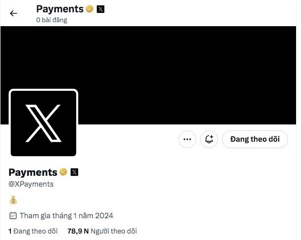This screenshot has width=301, height=240.
Task: Open the X logo profile picture
Action: click(43, 122)
